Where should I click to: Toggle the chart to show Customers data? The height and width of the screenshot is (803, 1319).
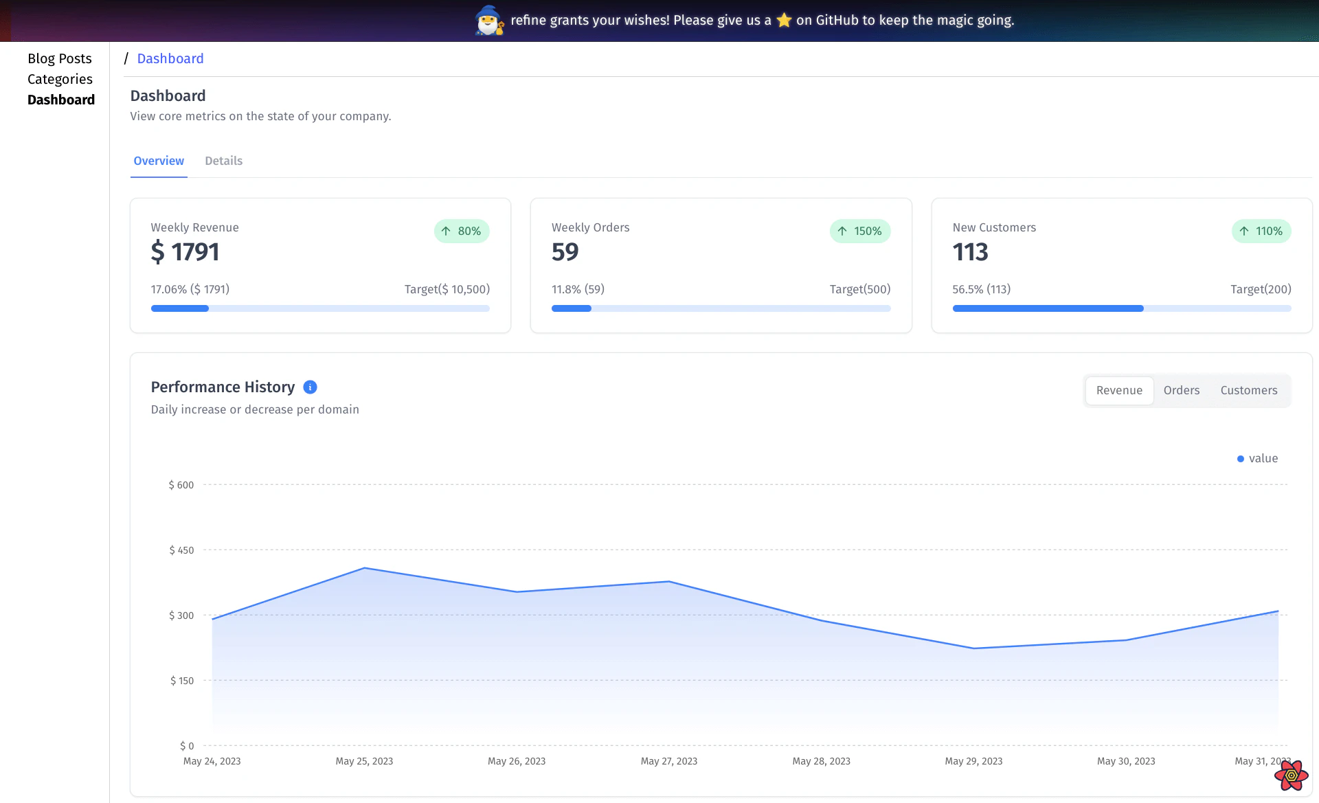click(x=1248, y=390)
